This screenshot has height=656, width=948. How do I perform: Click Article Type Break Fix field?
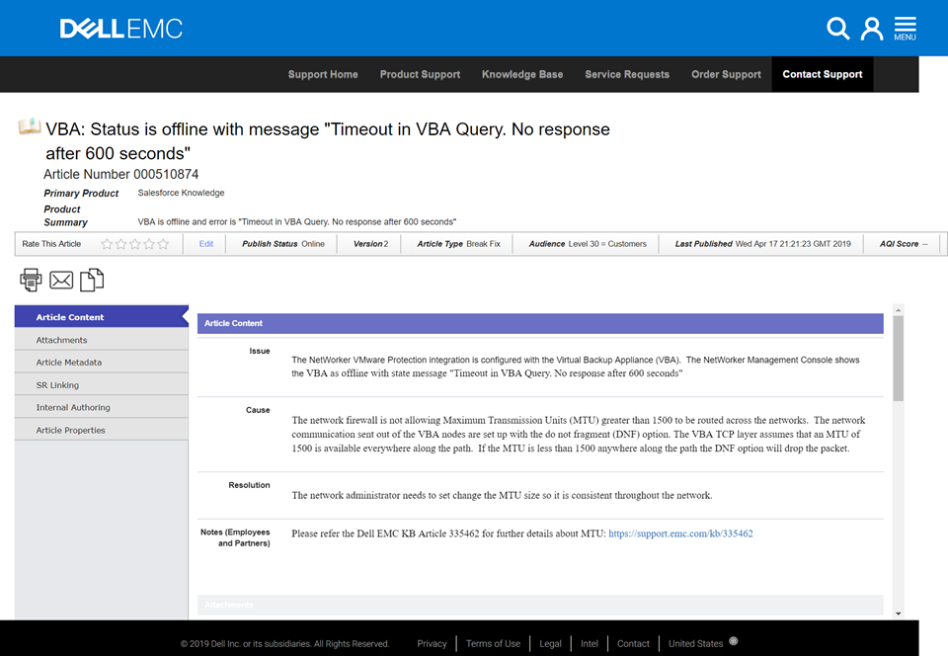[458, 244]
